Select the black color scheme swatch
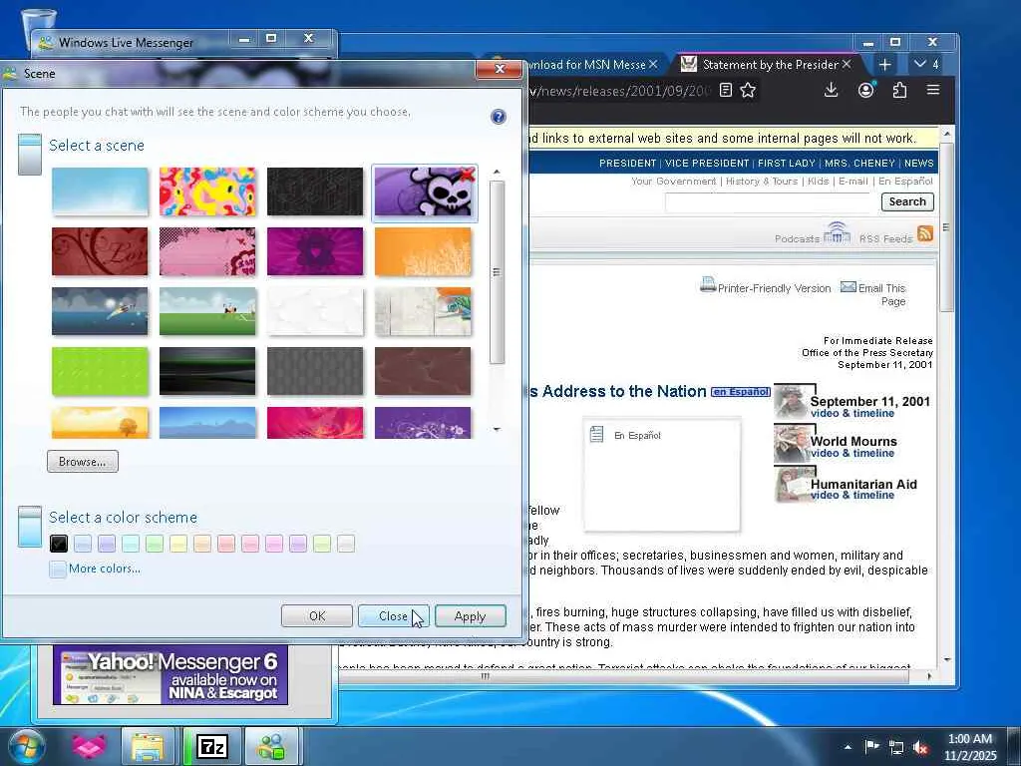The width and height of the screenshot is (1021, 766). [x=59, y=544]
